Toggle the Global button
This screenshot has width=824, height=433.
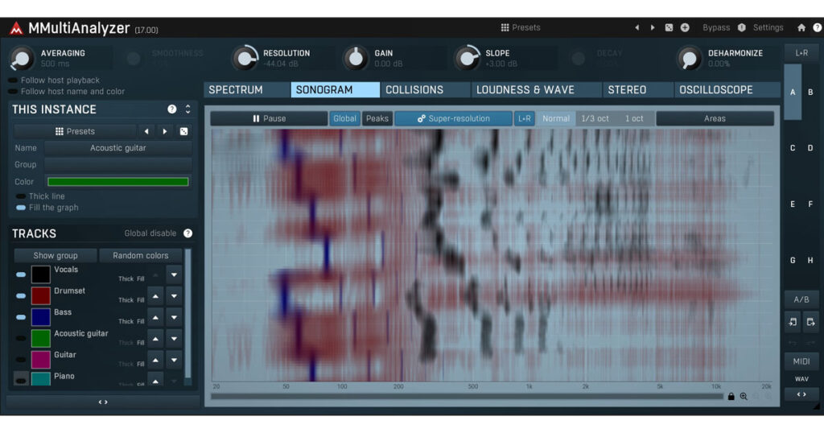(344, 119)
